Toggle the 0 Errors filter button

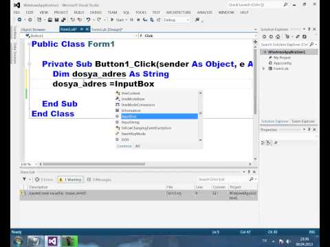44,180
